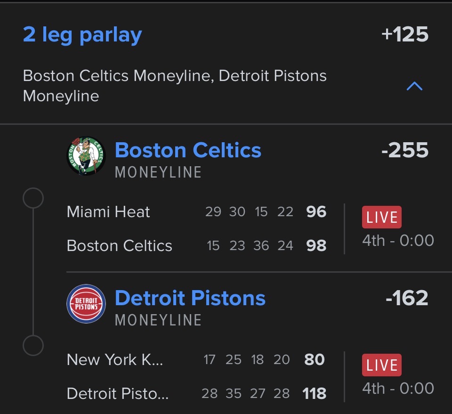Tap the +125 parlay odds
This screenshot has height=414, width=452.
pyautogui.click(x=404, y=35)
